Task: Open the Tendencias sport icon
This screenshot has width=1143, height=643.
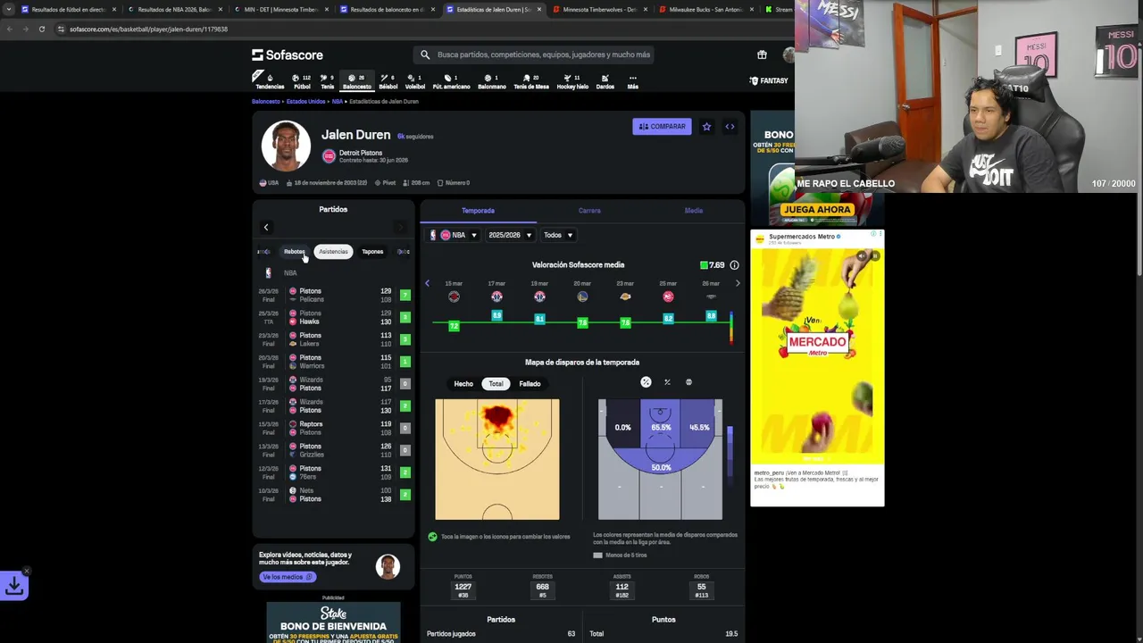Action: (270, 81)
